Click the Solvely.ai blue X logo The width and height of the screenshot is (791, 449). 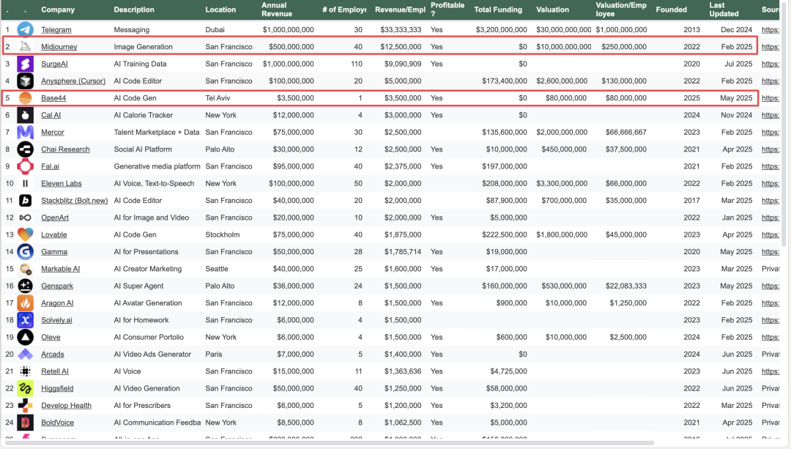click(x=25, y=320)
